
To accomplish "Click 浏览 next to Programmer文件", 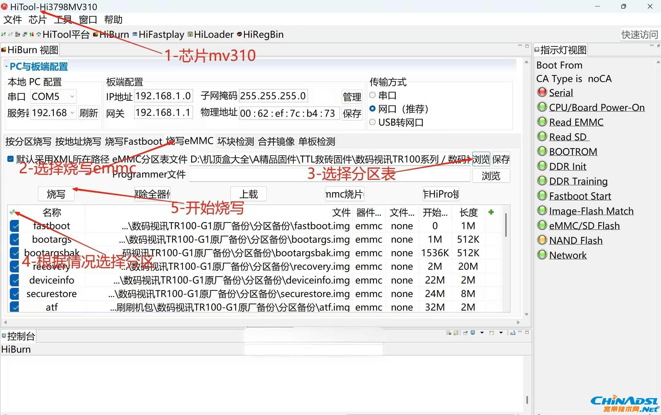I will [491, 176].
